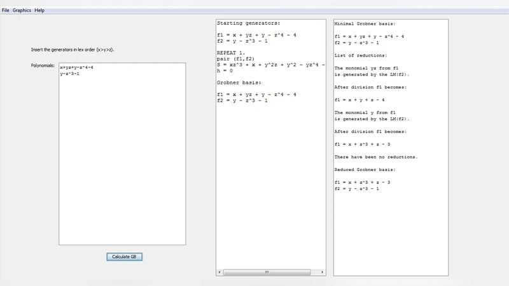Click the 'Polynomials:' label

coord(43,66)
